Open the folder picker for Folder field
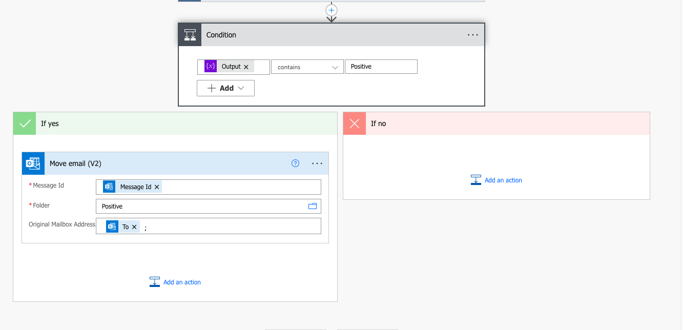The width and height of the screenshot is (683, 330). click(x=313, y=206)
